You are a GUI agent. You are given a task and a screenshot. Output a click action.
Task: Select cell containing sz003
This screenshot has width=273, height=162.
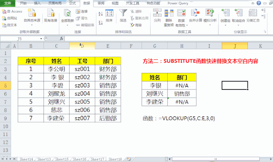tap(82, 85)
